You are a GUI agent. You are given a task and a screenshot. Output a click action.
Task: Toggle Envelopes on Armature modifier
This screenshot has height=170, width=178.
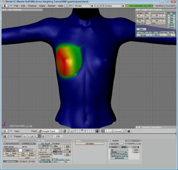click(124, 154)
